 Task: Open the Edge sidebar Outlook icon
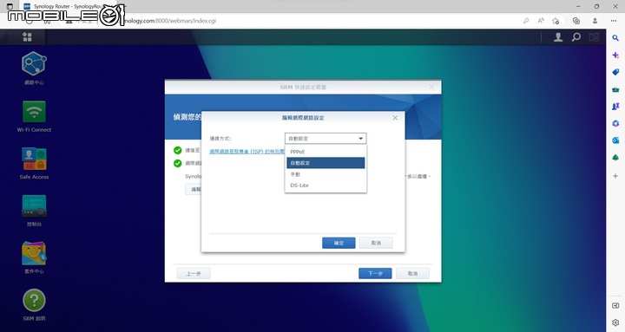[x=615, y=140]
